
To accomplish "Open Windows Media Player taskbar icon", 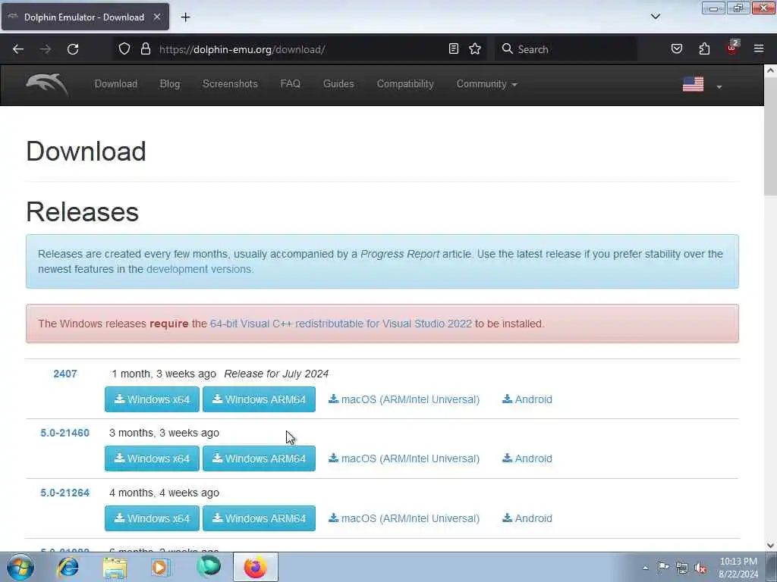I will click(x=160, y=567).
